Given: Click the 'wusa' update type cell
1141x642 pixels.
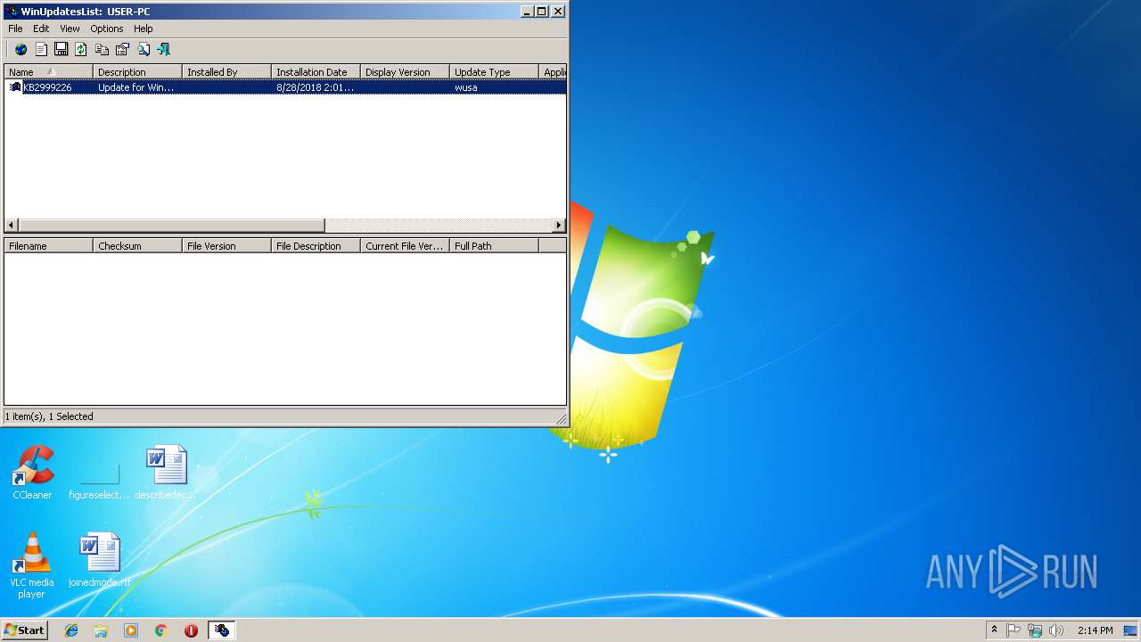Looking at the screenshot, I should tap(466, 87).
